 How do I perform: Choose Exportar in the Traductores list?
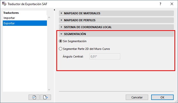pyautogui.click(x=25, y=23)
